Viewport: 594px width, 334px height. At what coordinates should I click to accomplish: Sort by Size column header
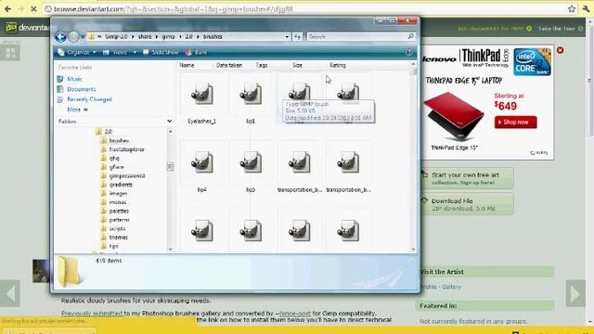(297, 65)
